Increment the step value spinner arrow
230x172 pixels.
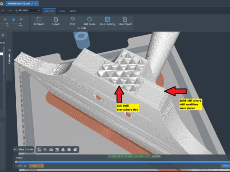click(x=42, y=165)
